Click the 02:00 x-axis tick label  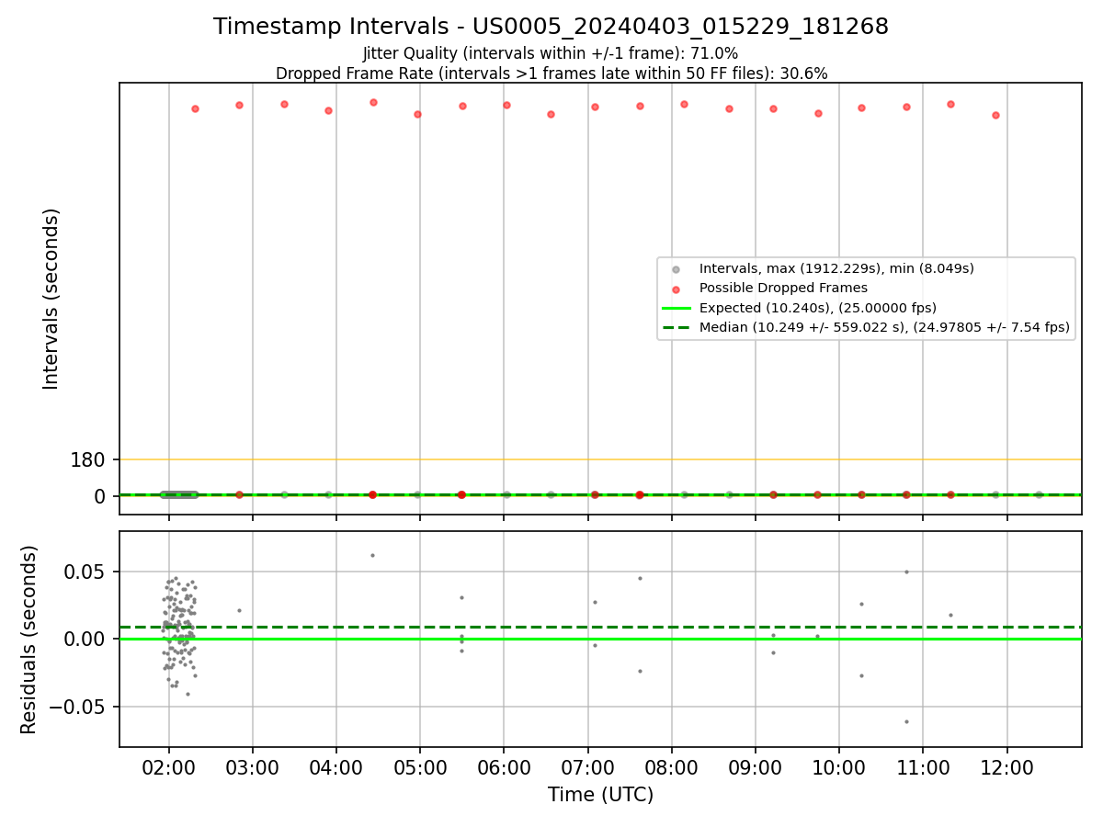click(168, 766)
